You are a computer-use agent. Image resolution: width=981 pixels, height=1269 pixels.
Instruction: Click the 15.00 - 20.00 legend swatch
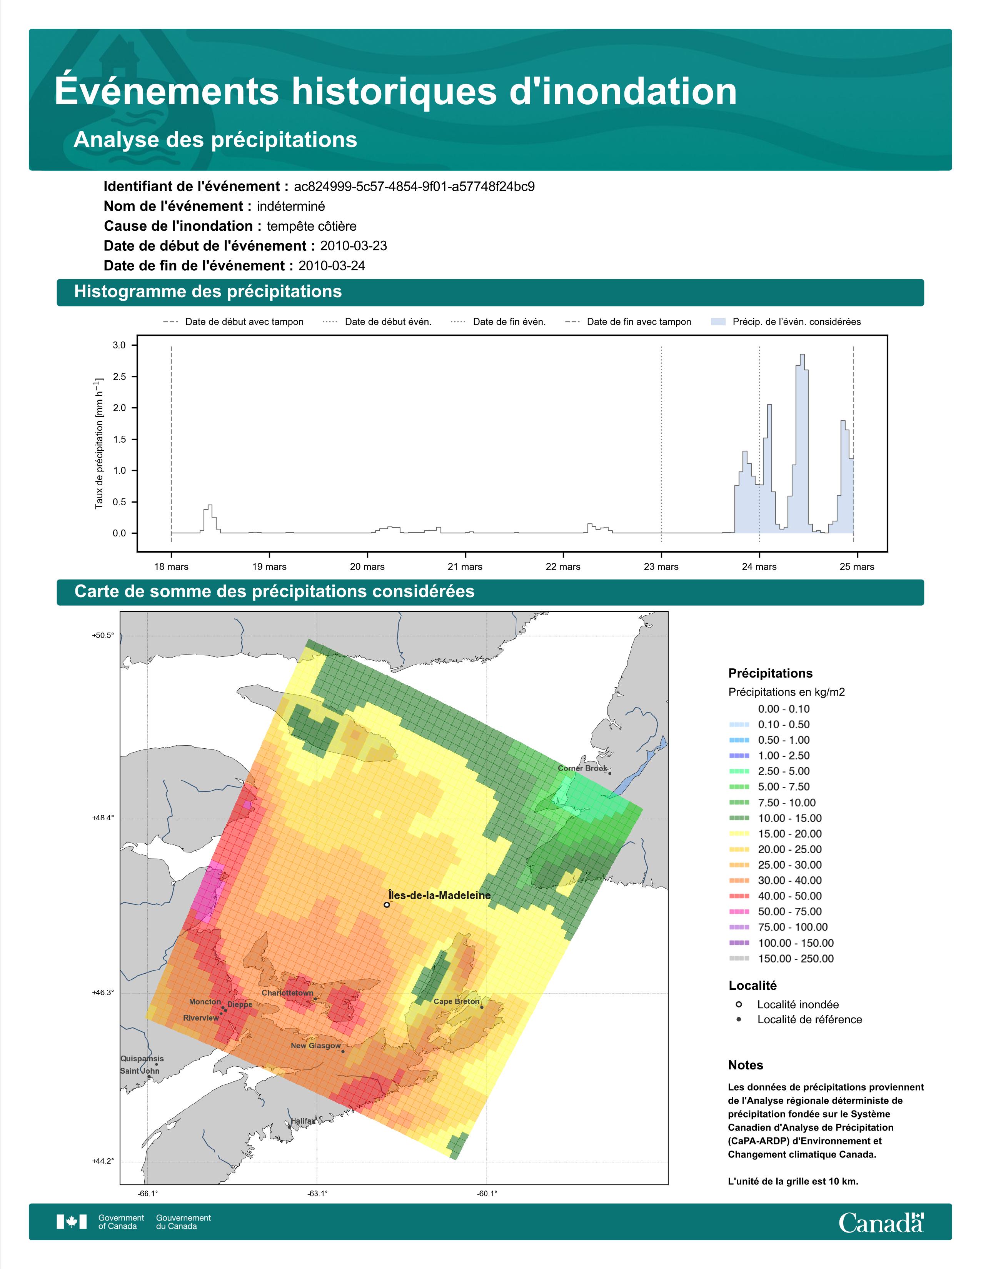click(x=739, y=834)
